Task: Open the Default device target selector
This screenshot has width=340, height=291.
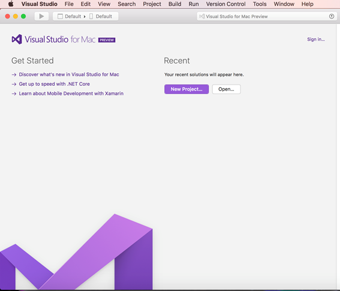Action: [x=101, y=16]
